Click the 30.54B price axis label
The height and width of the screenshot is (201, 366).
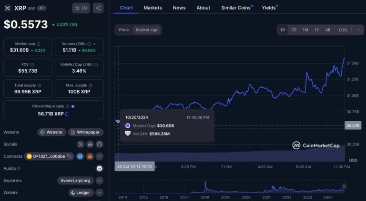click(353, 125)
